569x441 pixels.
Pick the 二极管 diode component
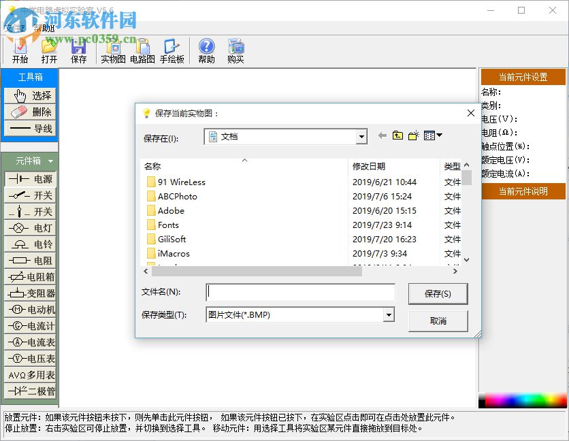(30, 391)
